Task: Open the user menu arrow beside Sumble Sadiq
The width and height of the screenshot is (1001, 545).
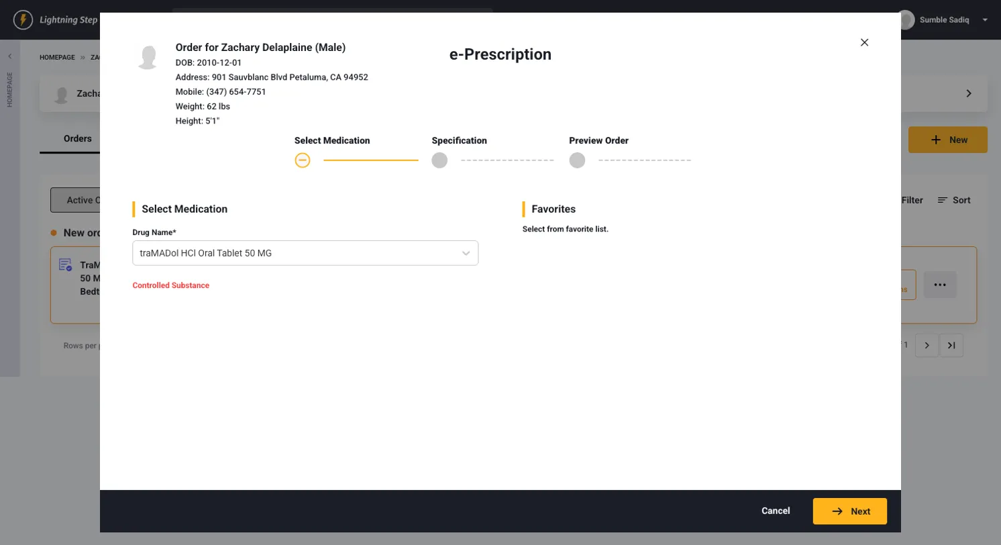Action: click(985, 20)
